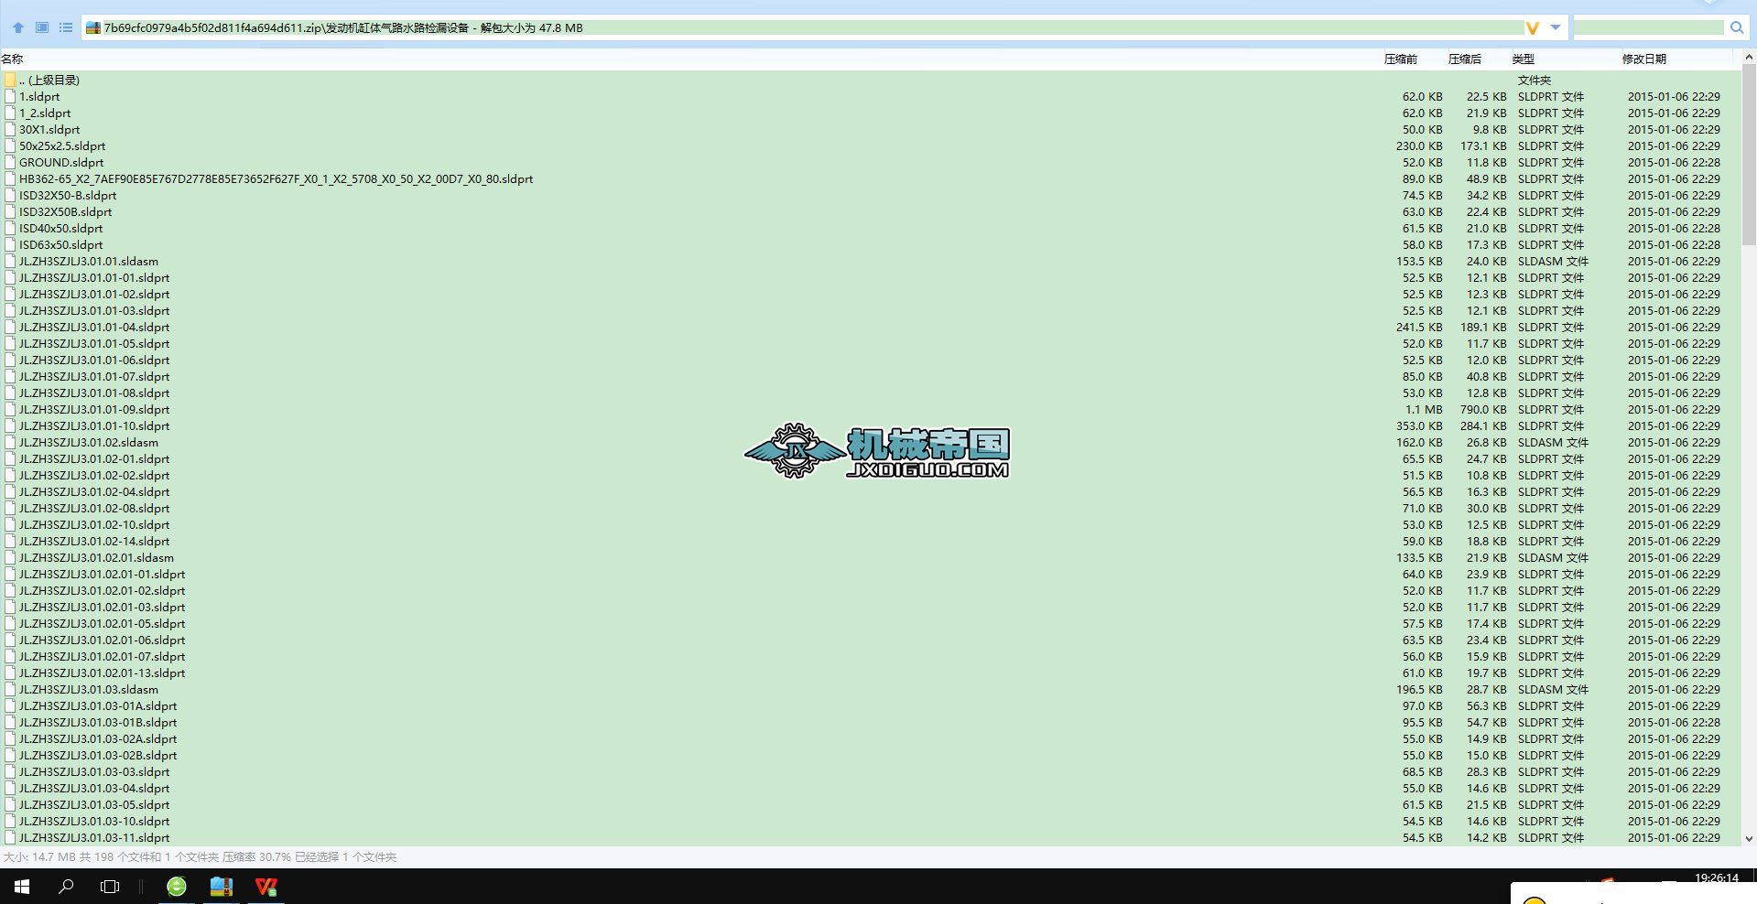Open the green browser icon on the taskbar

point(177,887)
